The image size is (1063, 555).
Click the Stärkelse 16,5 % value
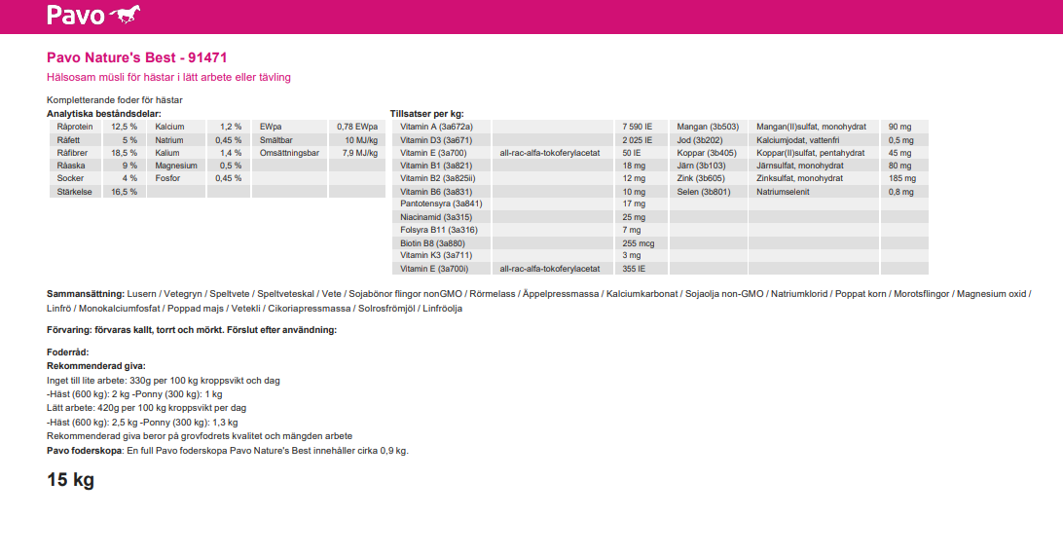pyautogui.click(x=124, y=192)
